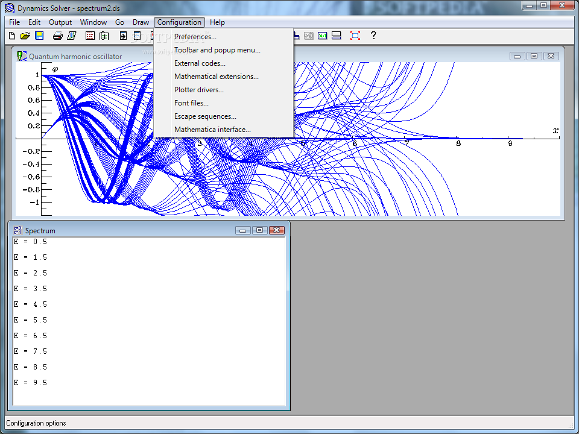Screen dimensions: 579x434
Task: Maximize the Spectrum window
Action: coord(259,230)
